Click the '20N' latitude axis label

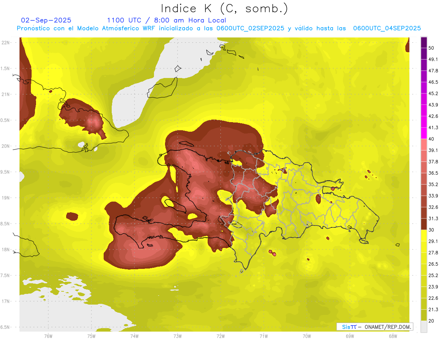(6, 146)
